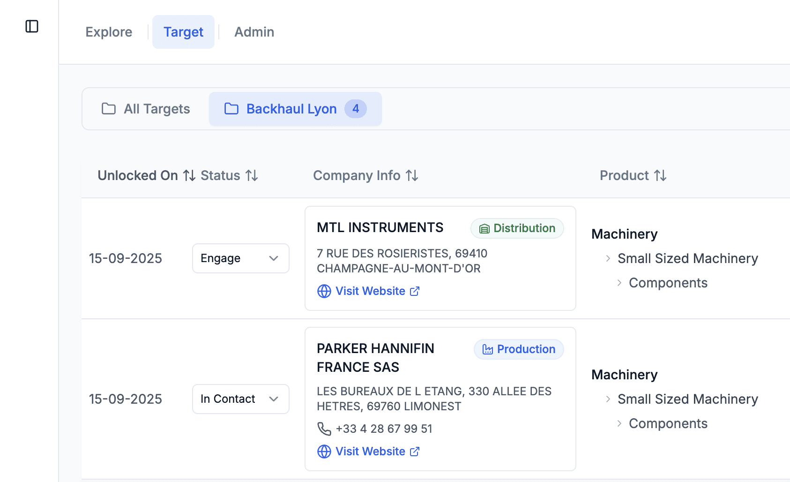The width and height of the screenshot is (790, 482).
Task: Click external link icon for Parker Hannifin website
Action: 415,452
